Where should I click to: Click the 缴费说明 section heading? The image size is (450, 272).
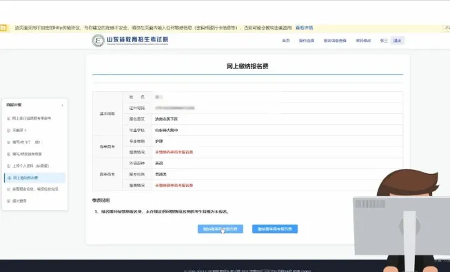pyautogui.click(x=101, y=200)
